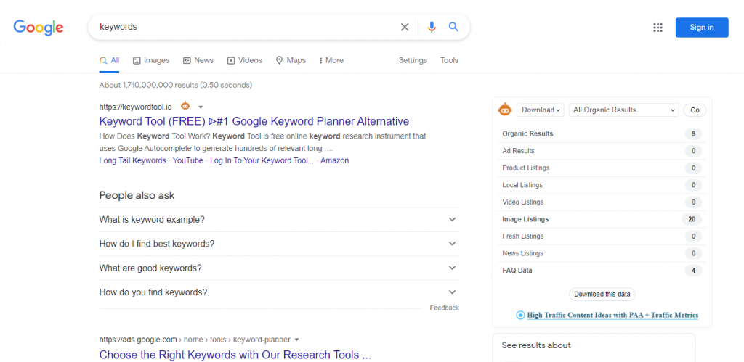
Task: Click the News Listings row
Action: pyautogui.click(x=602, y=253)
